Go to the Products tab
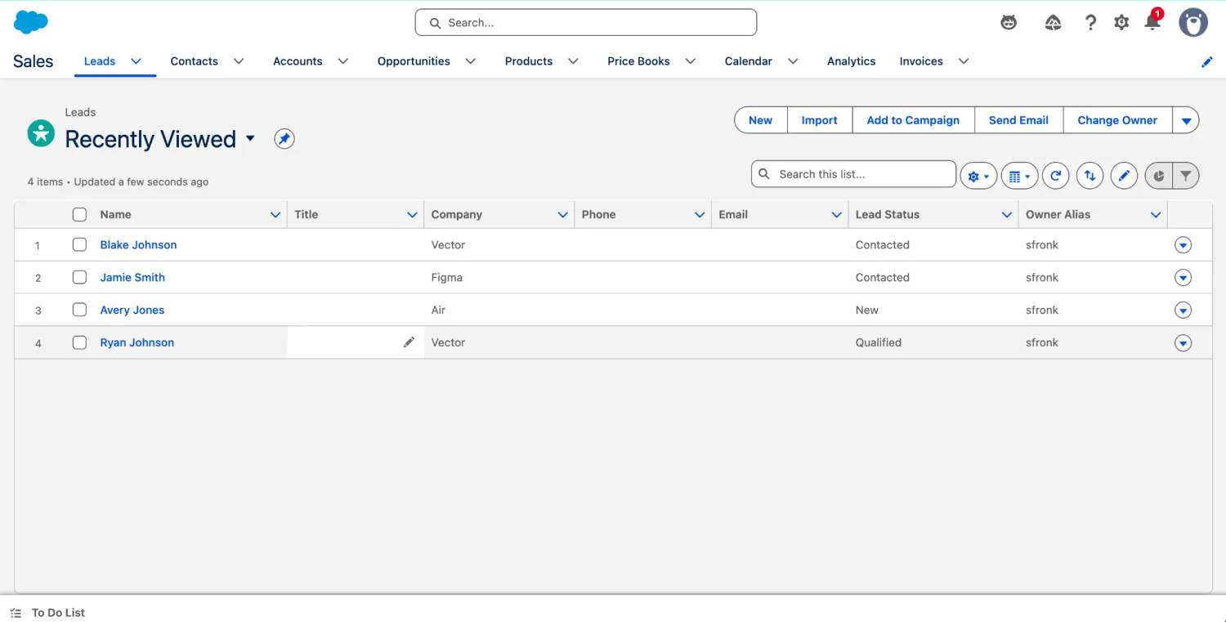 (529, 61)
